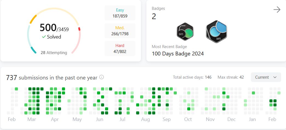This screenshot has height=130, width=286.
Task: Click the red hard segment on progress ring
Action: point(79,29)
